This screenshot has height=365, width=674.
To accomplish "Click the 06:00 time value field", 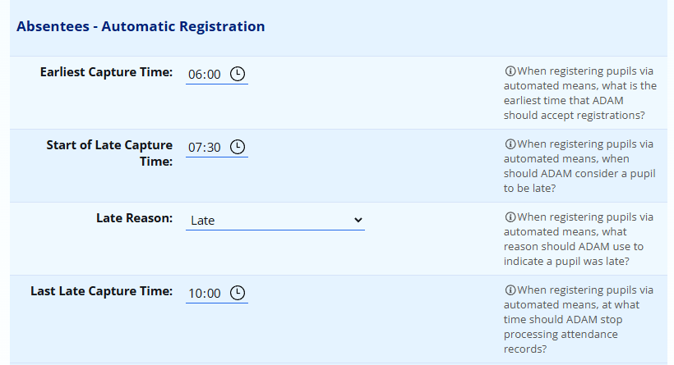I will [205, 75].
